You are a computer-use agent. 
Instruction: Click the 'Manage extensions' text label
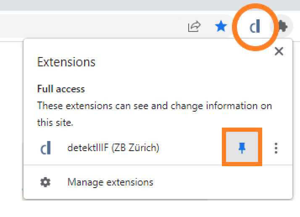tap(111, 182)
